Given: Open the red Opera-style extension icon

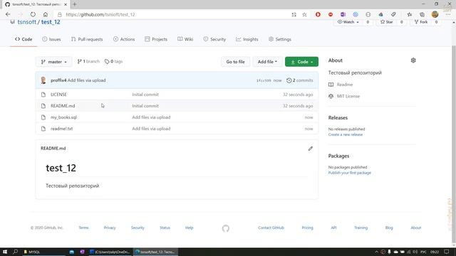Looking at the screenshot, I should tap(318, 14).
